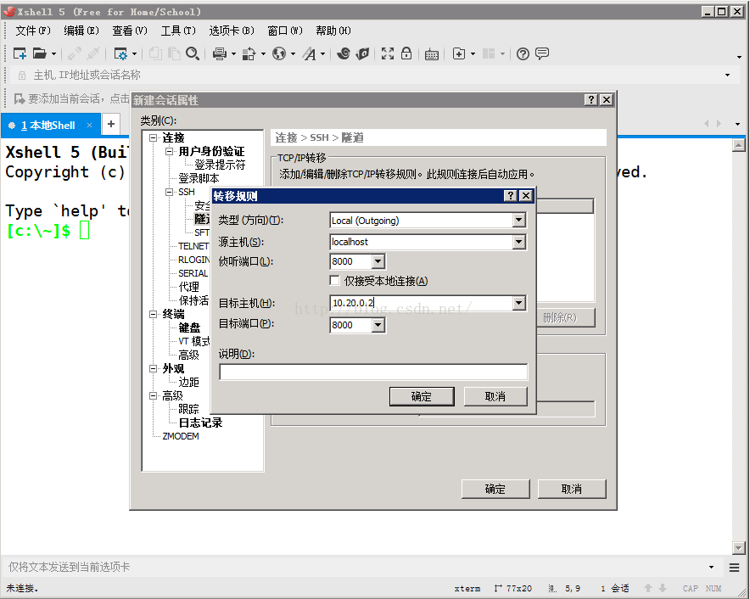The image size is (750, 599).
Task: Collapse the 高级 root tree node
Action: click(153, 395)
